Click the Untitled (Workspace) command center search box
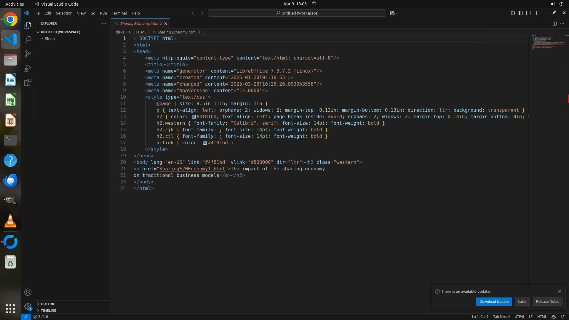Image resolution: width=569 pixels, height=320 pixels. (x=297, y=13)
